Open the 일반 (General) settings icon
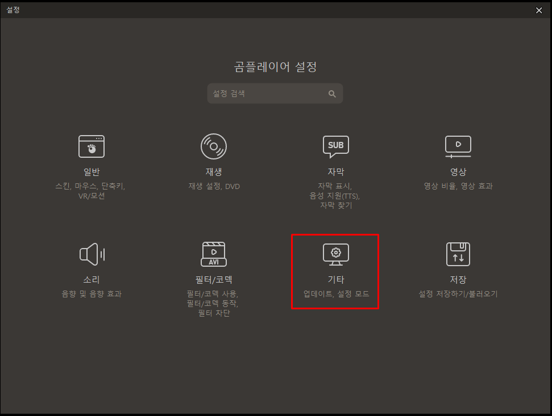 point(92,146)
